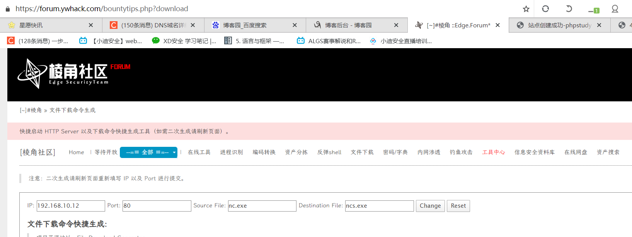Click the lock icon in address bar

coord(7,8)
